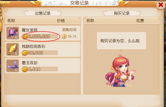Screen dimensions: 166x107
Task: Select the 残缺的洗炼石 sale record row
Action: tap(43, 49)
